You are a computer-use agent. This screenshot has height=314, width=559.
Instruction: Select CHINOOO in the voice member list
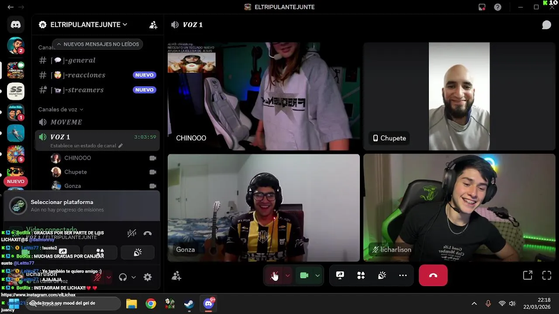tap(104, 158)
